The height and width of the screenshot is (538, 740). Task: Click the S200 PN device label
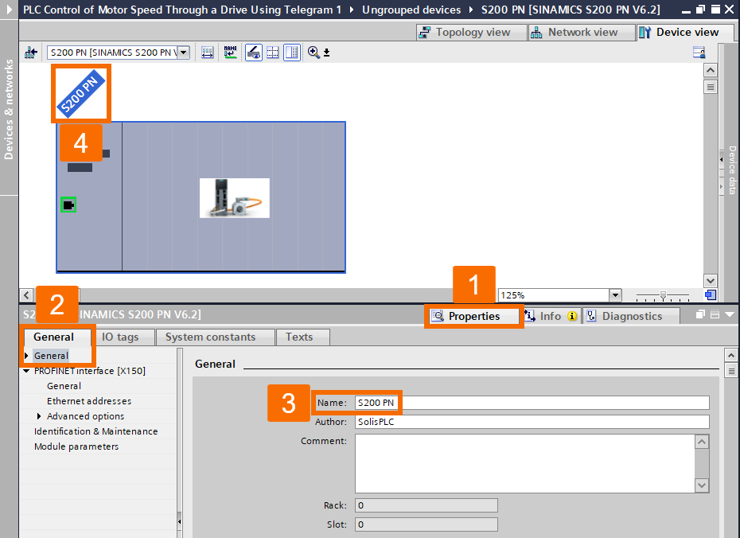pyautogui.click(x=81, y=93)
